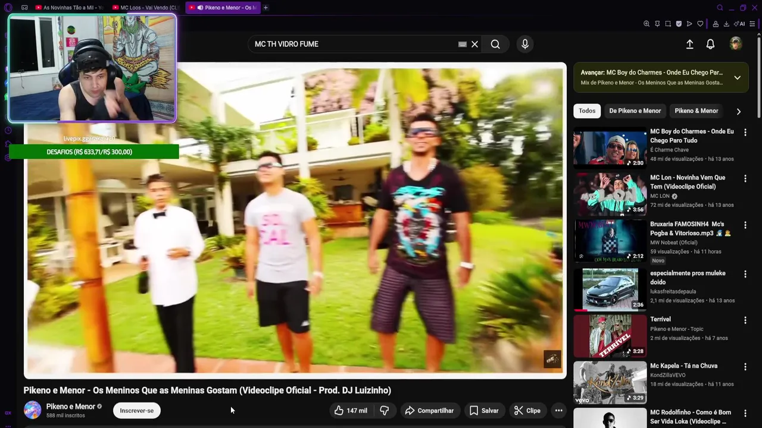Take a snapshot with the selection icon
This screenshot has width=762, height=428.
tap(668, 24)
